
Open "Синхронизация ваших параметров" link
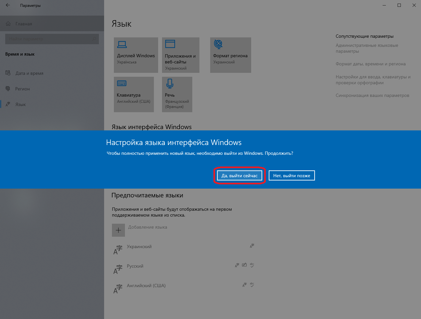(372, 96)
